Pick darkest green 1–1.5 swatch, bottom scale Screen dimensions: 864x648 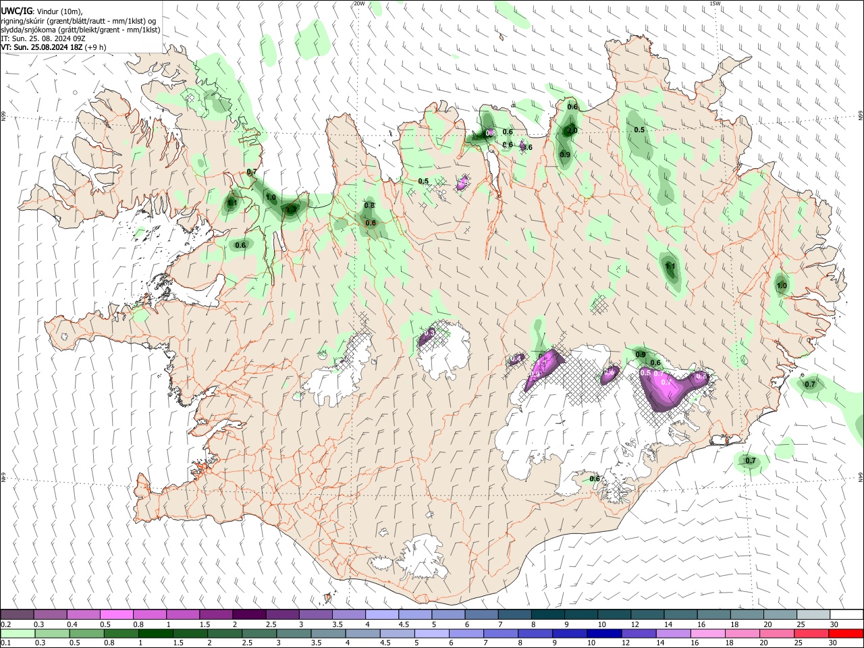point(155,633)
